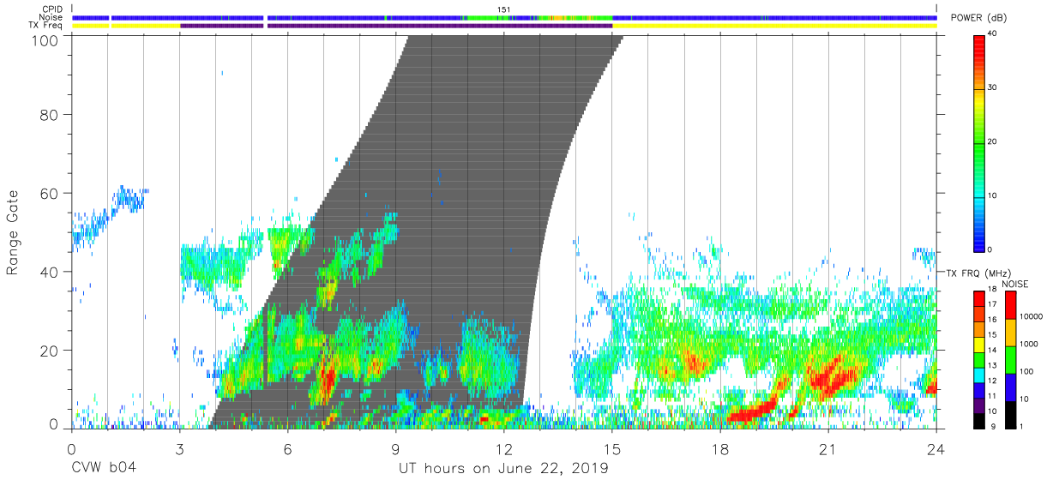Click the Range Gate axis tick 100

45,40
